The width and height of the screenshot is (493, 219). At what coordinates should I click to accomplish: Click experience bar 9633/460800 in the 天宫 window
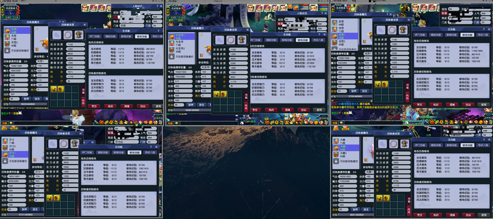pos(28,104)
